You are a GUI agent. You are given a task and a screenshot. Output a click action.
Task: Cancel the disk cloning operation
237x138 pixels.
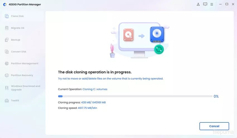pos(214,126)
